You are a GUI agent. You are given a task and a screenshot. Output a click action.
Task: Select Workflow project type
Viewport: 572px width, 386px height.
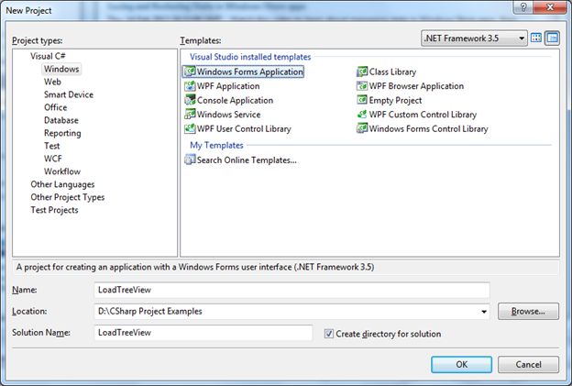pos(62,171)
